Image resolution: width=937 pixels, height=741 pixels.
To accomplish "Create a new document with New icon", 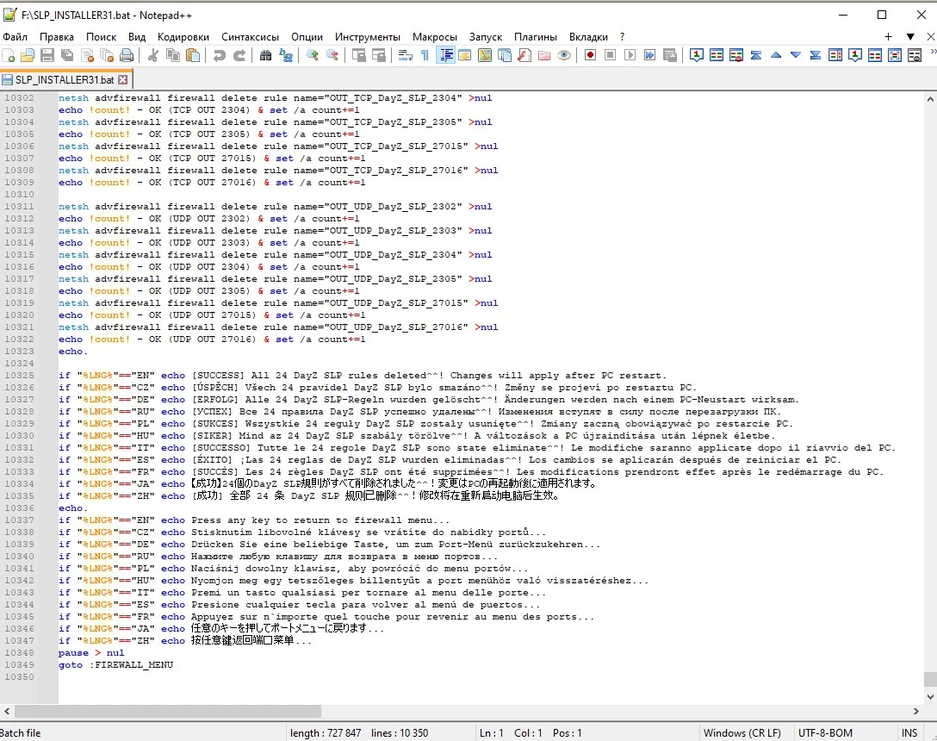I will point(9,56).
